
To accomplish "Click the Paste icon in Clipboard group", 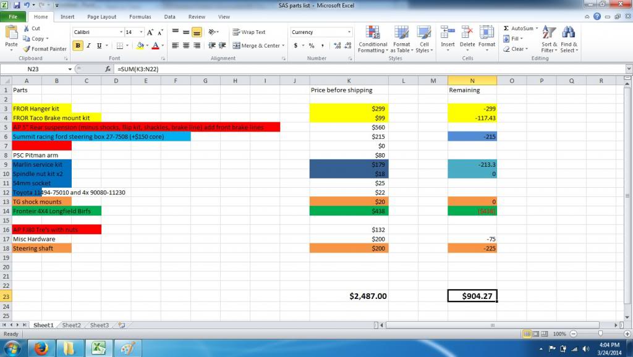I will (11, 32).
